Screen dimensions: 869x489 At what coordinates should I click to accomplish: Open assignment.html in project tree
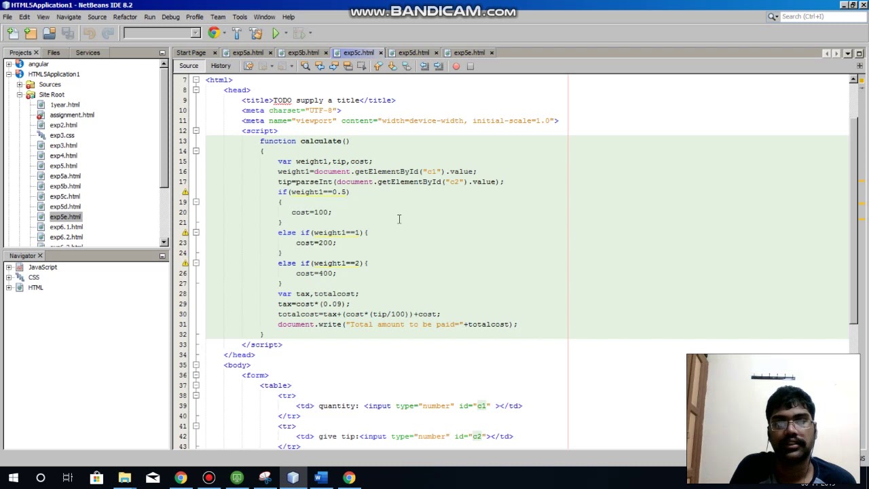[x=72, y=115]
